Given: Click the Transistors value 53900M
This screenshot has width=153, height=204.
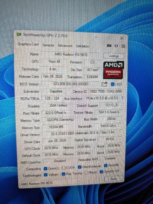Looking at the screenshot, I should tap(92, 77).
